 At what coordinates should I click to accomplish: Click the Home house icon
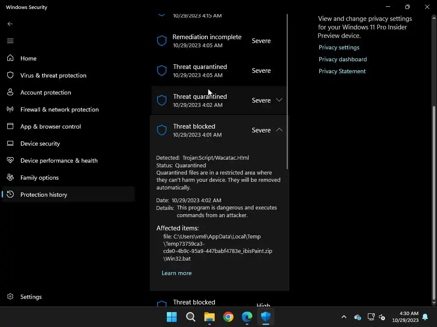[x=10, y=58]
